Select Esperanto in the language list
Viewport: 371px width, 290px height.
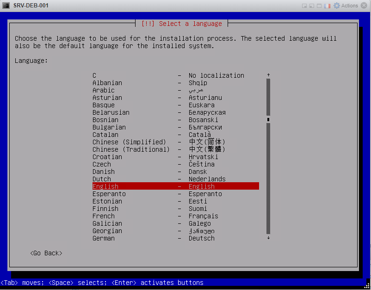[176, 194]
